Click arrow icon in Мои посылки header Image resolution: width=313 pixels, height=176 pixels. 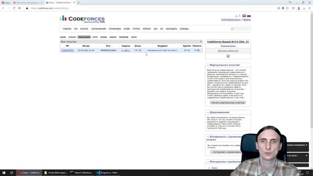point(201,42)
